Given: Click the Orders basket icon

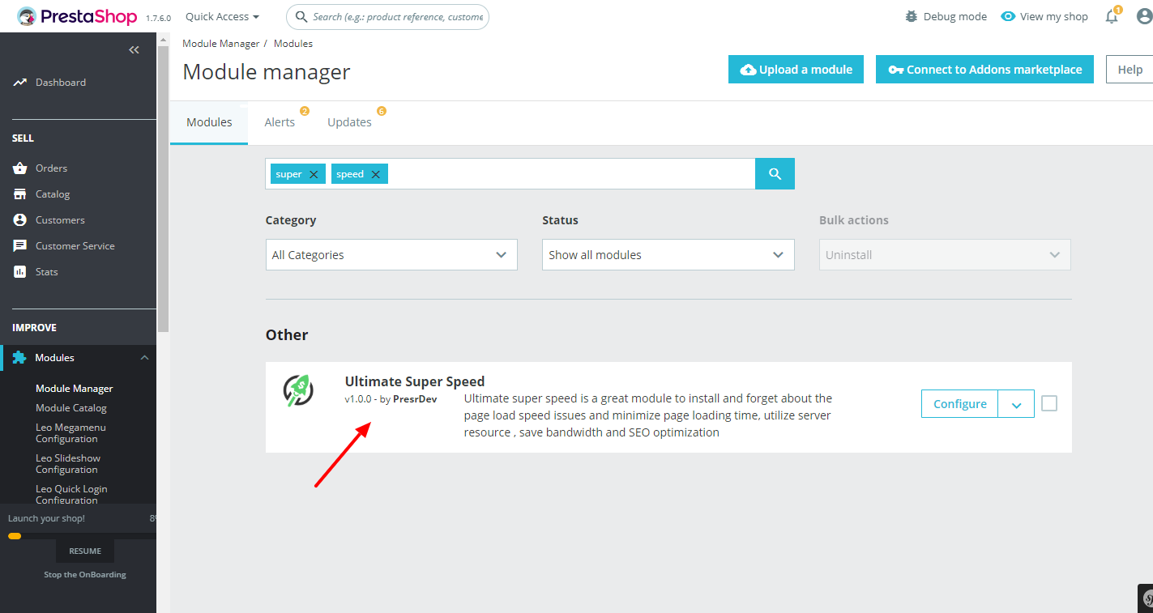Looking at the screenshot, I should [x=20, y=168].
